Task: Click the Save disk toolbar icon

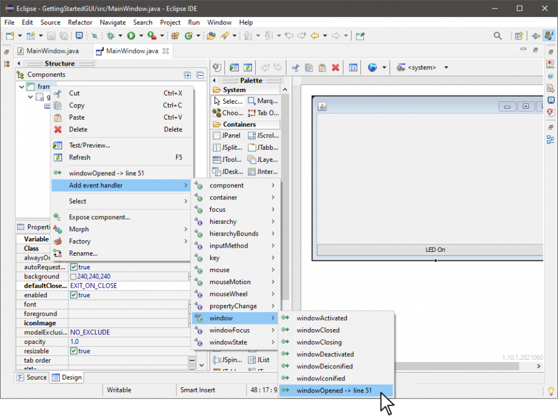Action: [51, 36]
